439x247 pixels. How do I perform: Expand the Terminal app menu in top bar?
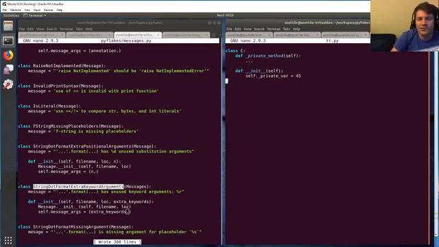click(35, 15)
